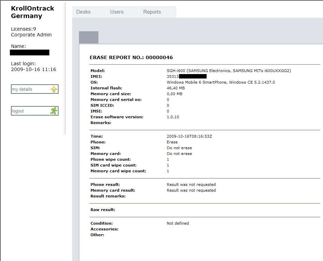This screenshot has width=323, height=261.
Task: Click the Windows Mobile 6 OS value
Action: pyautogui.click(x=221, y=82)
